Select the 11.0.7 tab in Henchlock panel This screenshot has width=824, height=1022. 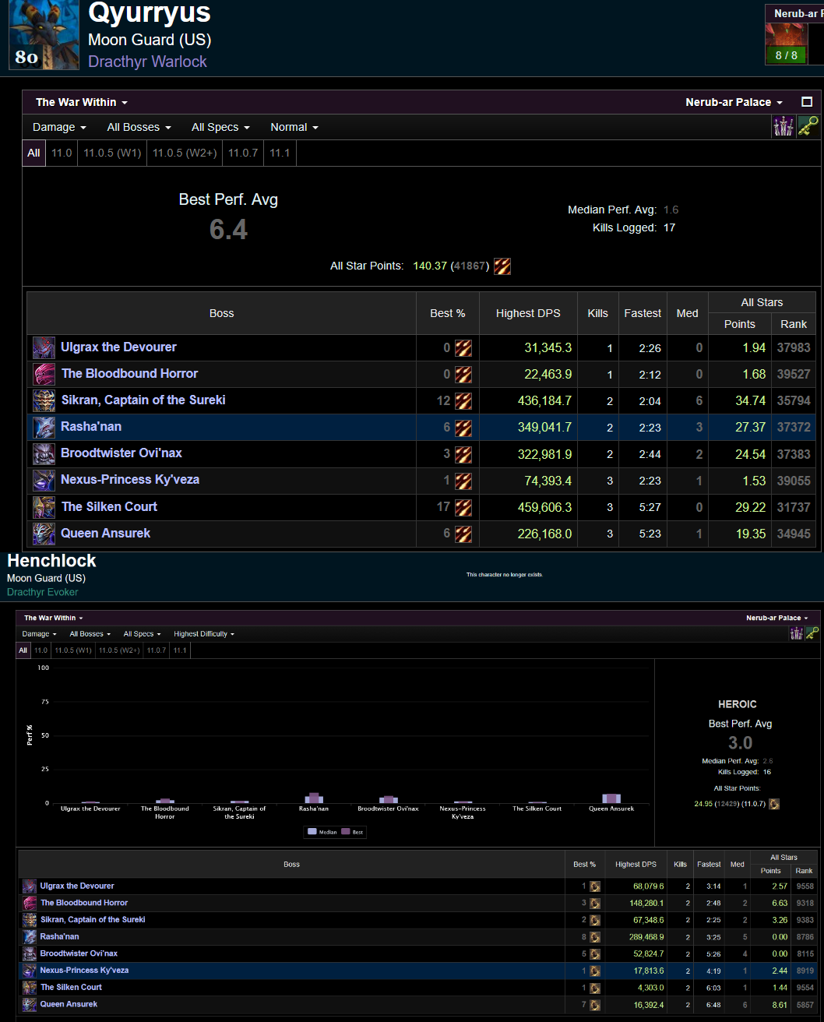tap(156, 650)
